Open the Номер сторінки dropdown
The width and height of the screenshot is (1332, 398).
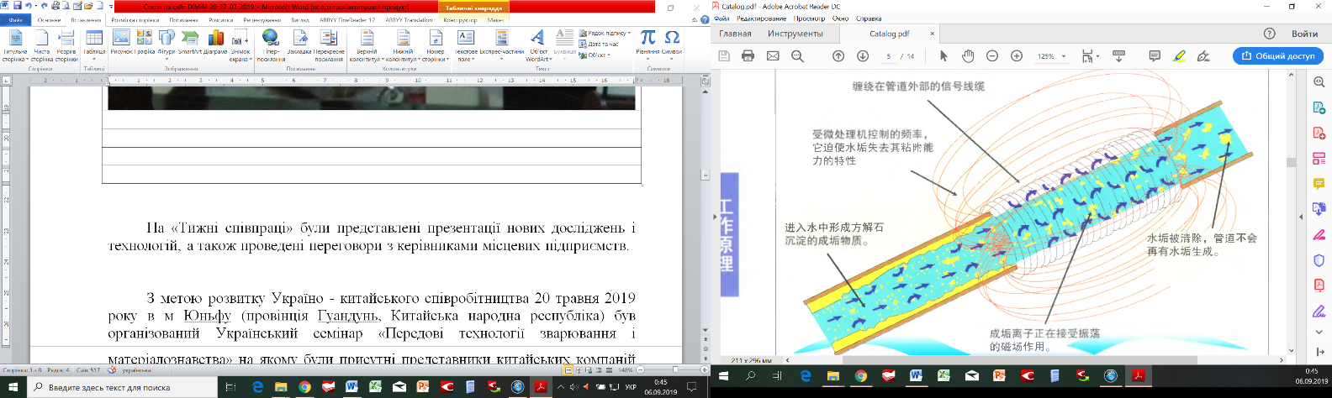coord(435,45)
